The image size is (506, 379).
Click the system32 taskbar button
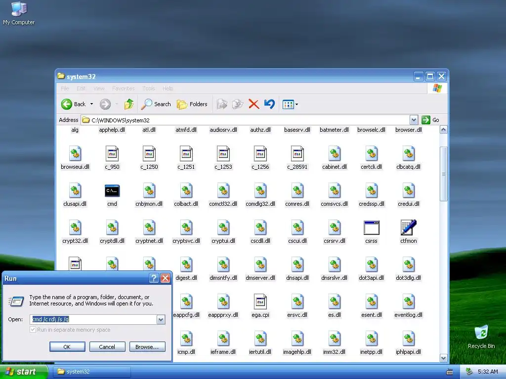coord(92,372)
